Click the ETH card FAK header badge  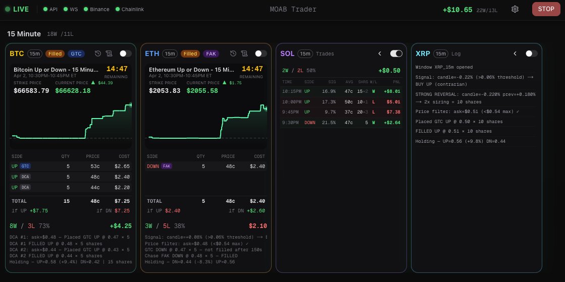[x=211, y=53]
